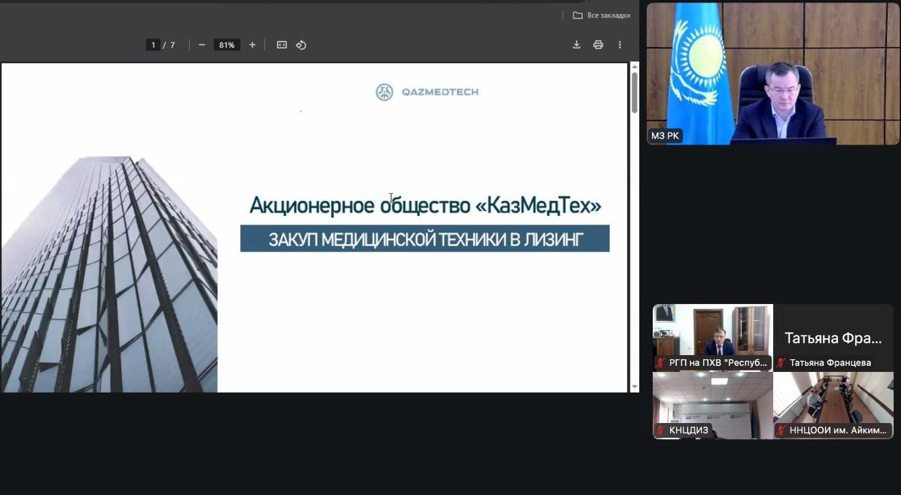
Task: Click muted mic icon beside Татьяна Францева
Action: (781, 363)
